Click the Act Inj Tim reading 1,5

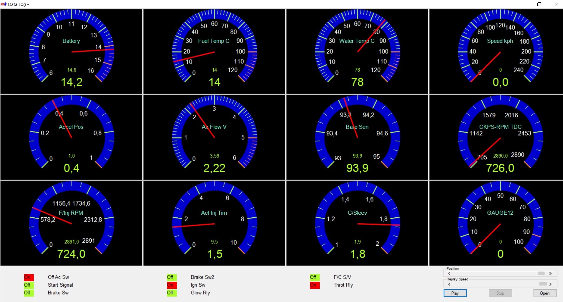click(x=215, y=254)
